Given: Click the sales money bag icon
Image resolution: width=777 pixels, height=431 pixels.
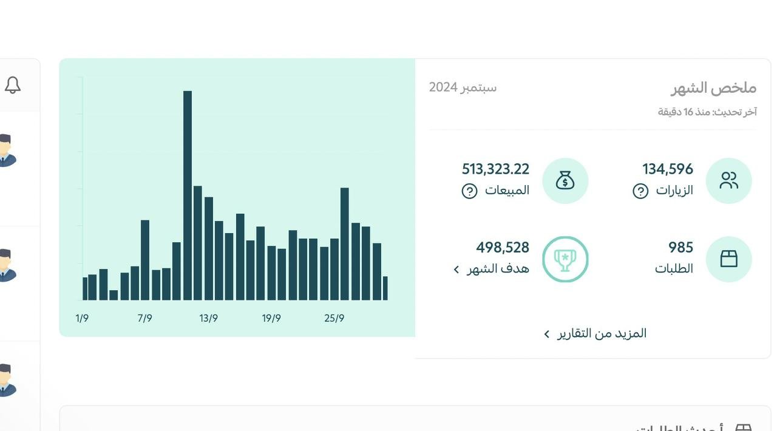Looking at the screenshot, I should tap(565, 181).
